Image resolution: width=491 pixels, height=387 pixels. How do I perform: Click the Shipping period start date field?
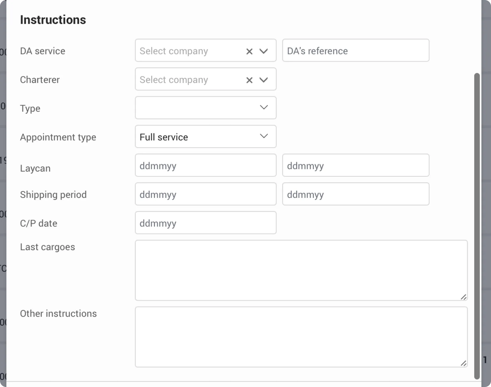coord(206,194)
